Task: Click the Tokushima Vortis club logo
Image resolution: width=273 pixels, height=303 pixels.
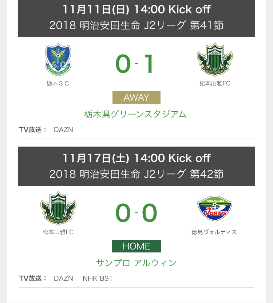Action: pyautogui.click(x=215, y=208)
